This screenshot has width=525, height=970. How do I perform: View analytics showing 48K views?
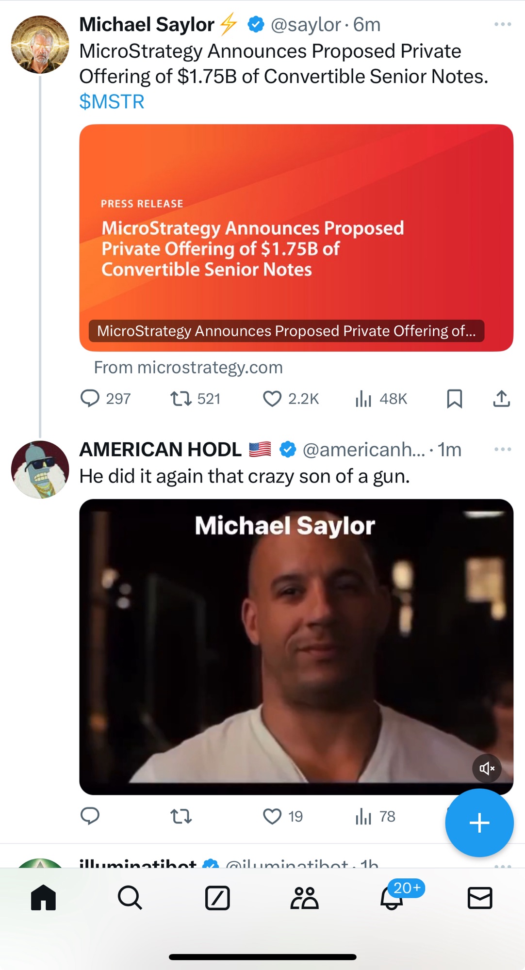point(363,399)
